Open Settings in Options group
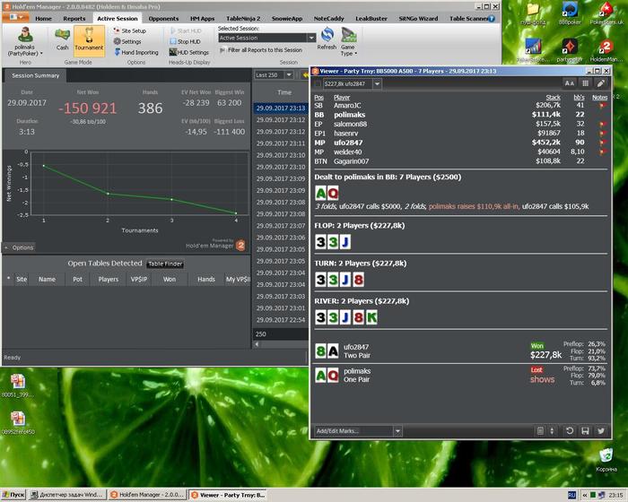This screenshot has height=502, width=628. click(127, 41)
